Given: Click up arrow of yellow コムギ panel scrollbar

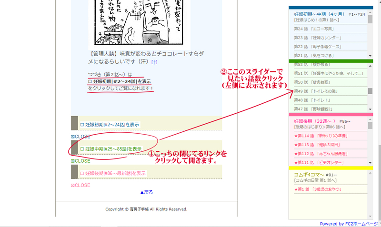Looking at the screenshot, I should click(370, 173).
